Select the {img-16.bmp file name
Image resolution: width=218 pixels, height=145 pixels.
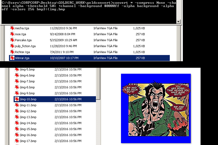(28, 135)
